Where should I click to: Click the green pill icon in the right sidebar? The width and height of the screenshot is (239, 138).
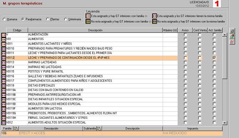pyautogui.click(x=232, y=36)
